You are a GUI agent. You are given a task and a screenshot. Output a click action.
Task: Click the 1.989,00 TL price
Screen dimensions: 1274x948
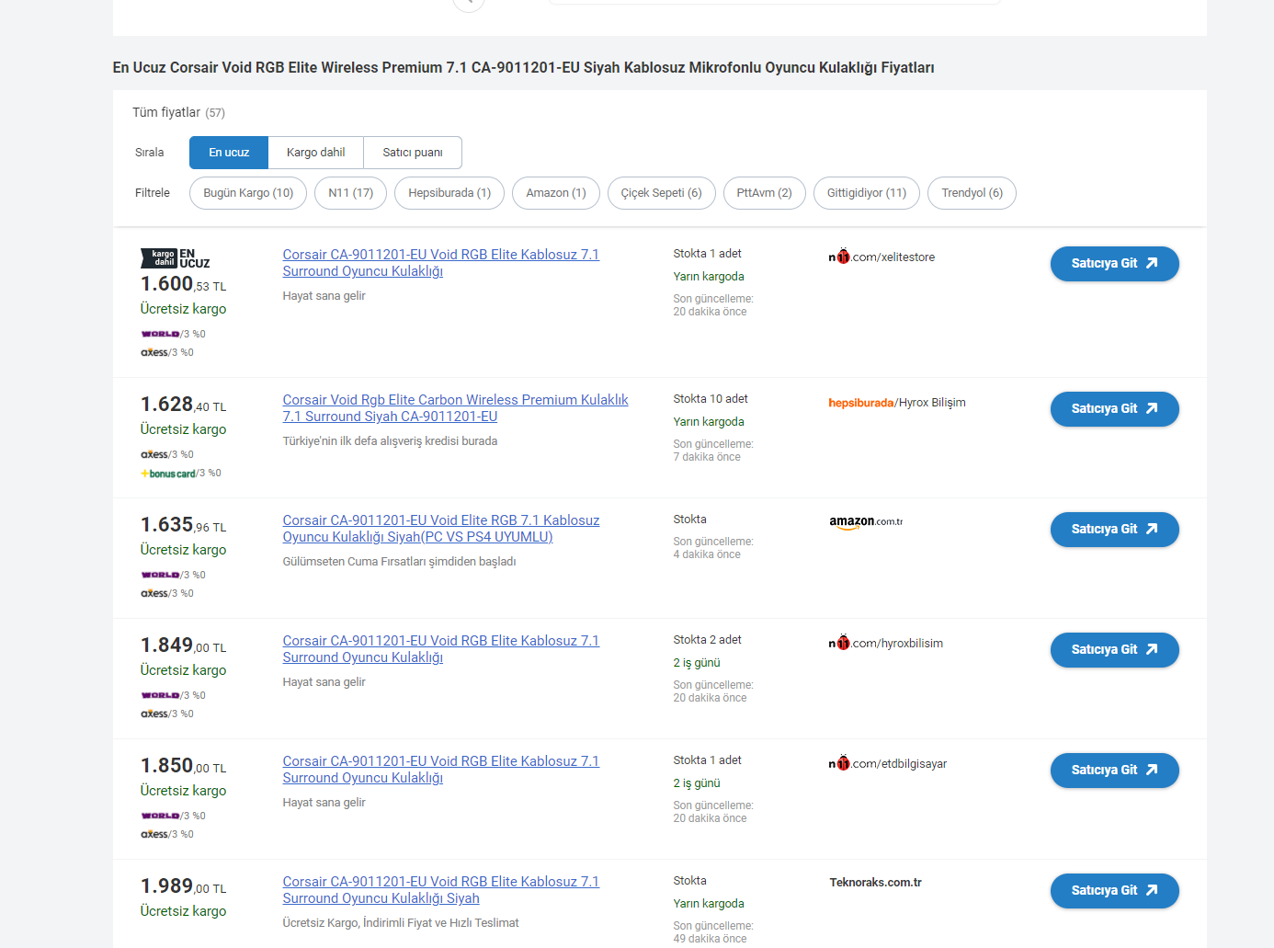(x=183, y=886)
